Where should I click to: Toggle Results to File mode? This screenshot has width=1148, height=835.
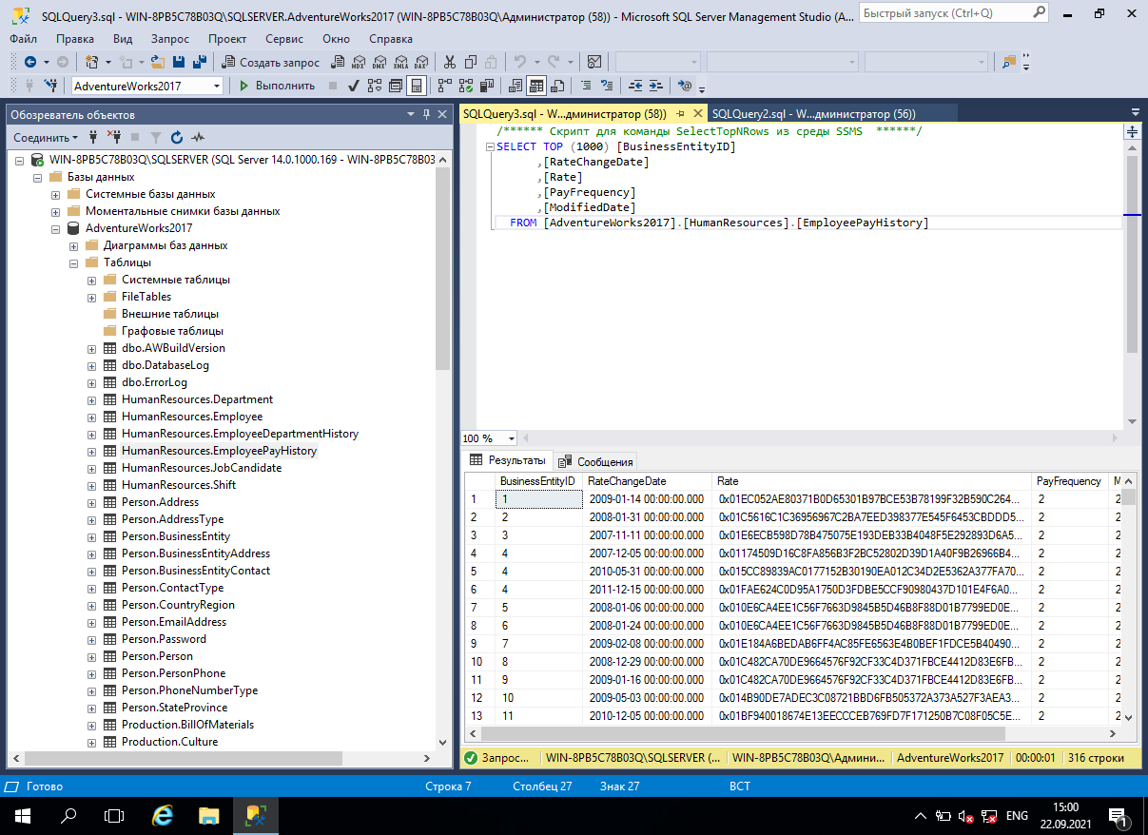(x=557, y=86)
